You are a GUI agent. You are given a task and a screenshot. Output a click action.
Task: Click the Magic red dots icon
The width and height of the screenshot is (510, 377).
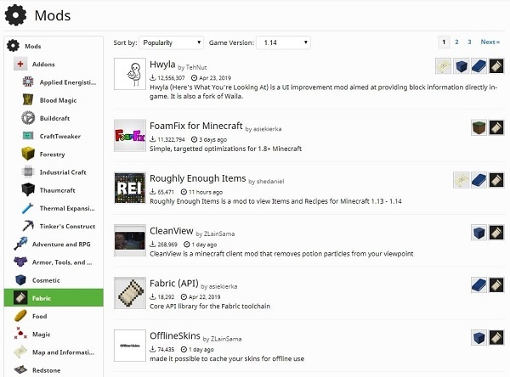[20, 334]
